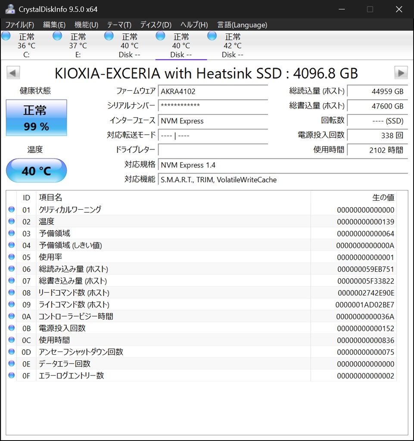Open the ヘルプ(H) menu
The height and width of the screenshot is (441, 414).
tap(194, 25)
